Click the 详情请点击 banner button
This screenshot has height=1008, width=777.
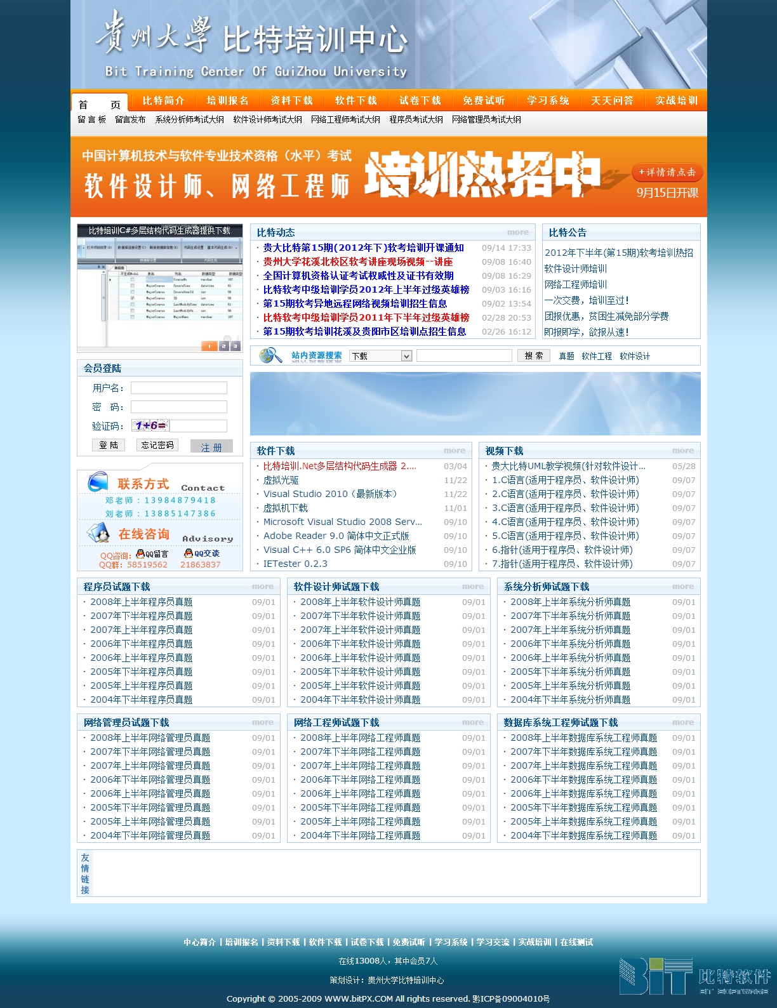pos(667,172)
